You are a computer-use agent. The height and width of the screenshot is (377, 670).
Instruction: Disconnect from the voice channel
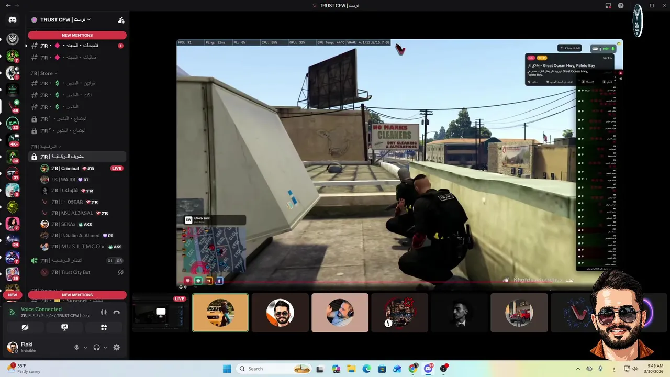tap(117, 312)
